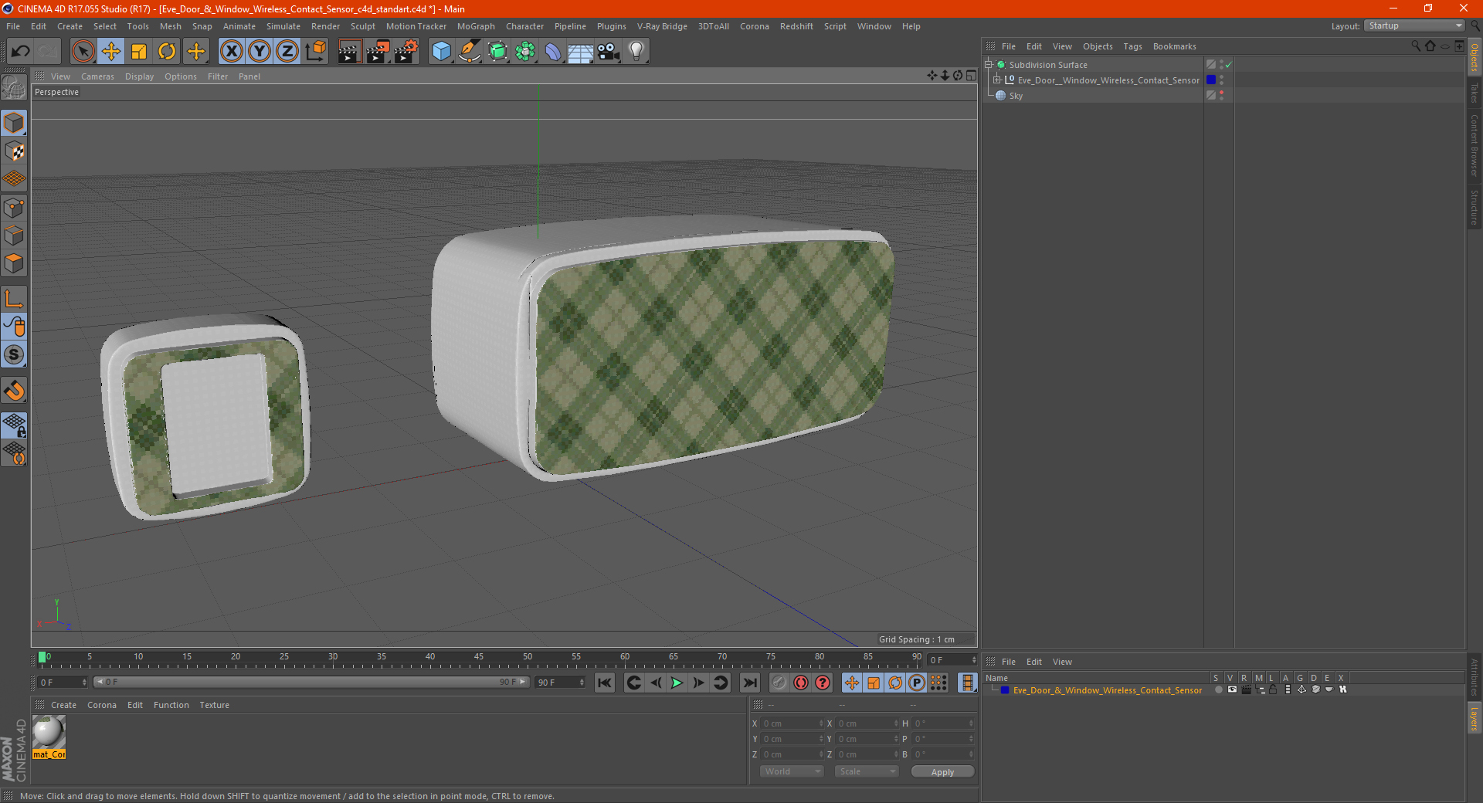Toggle Subdivision Surface enable checkmark
Viewport: 1483px width, 803px height.
(x=1228, y=65)
